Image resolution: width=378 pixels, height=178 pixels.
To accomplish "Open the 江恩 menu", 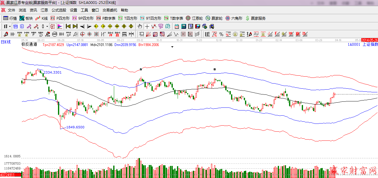I will tap(44, 10).
